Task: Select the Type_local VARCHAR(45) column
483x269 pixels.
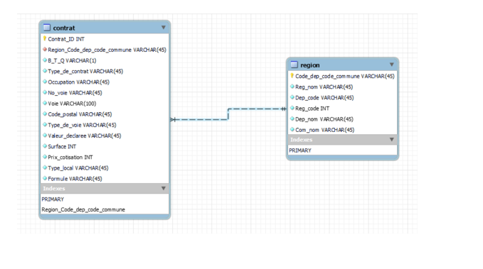Action: pos(78,168)
